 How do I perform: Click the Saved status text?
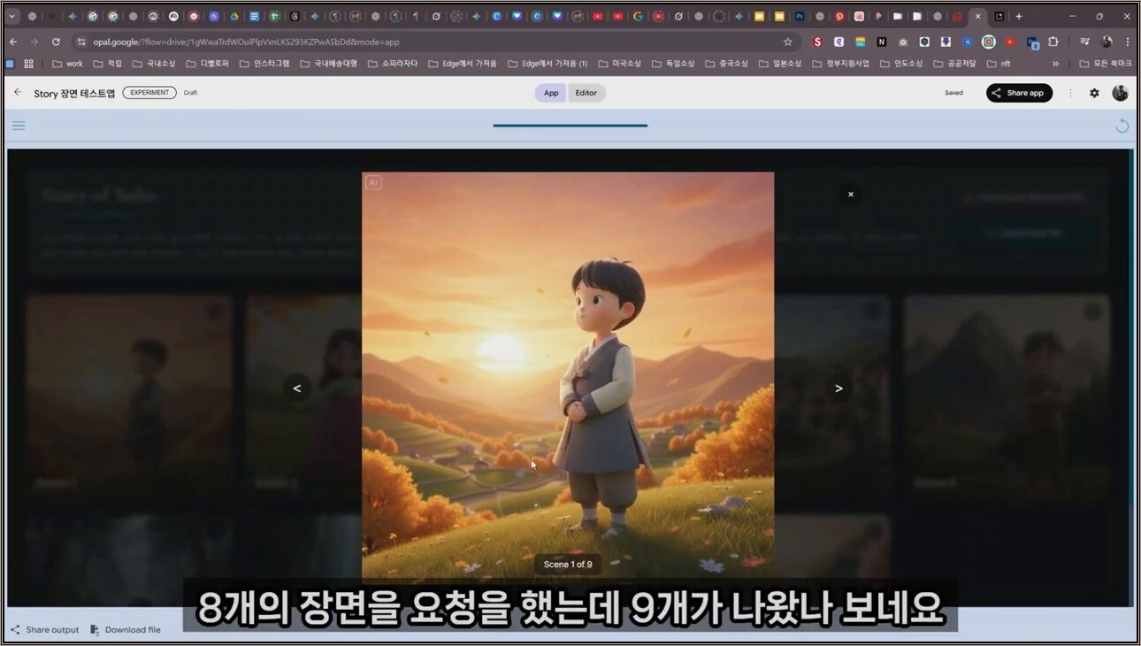click(953, 93)
